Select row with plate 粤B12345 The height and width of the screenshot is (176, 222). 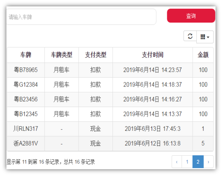pos(110,114)
